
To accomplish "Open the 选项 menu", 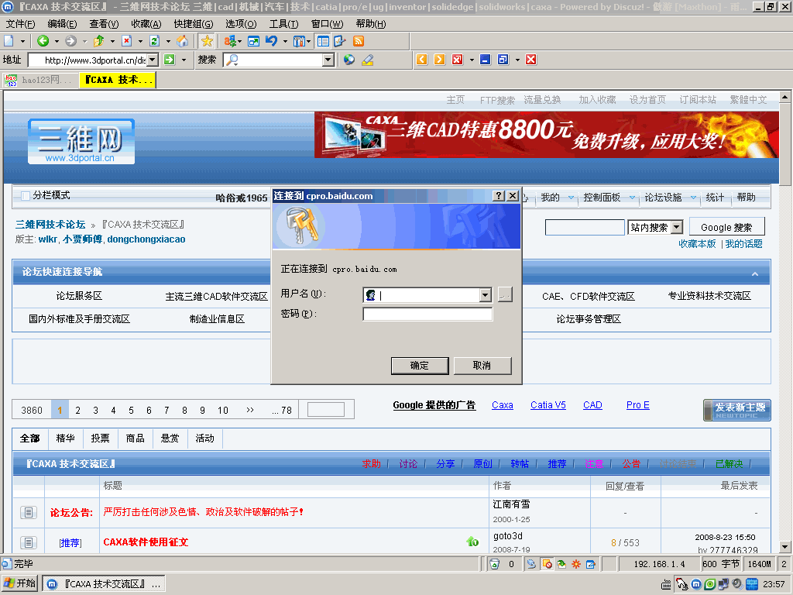I will click(241, 24).
